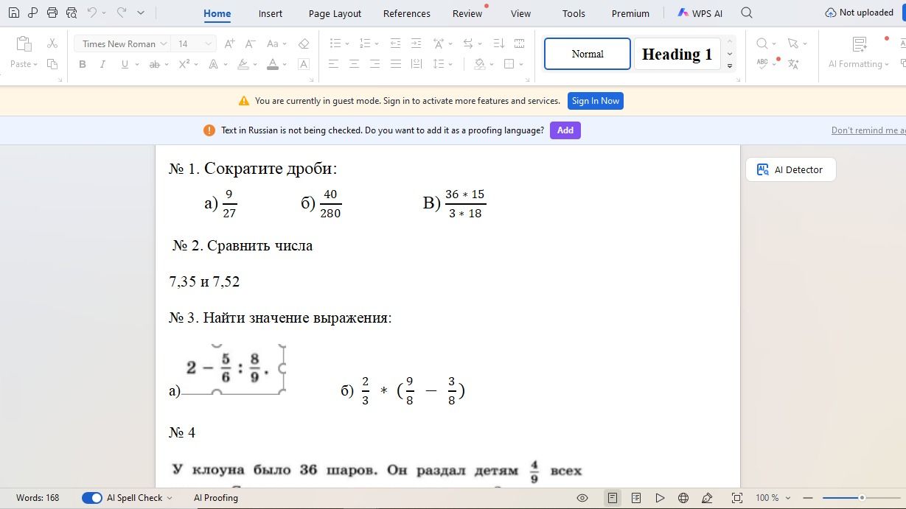Screen dimensions: 906x509
Task: Apply Italic formatting
Action: point(102,64)
